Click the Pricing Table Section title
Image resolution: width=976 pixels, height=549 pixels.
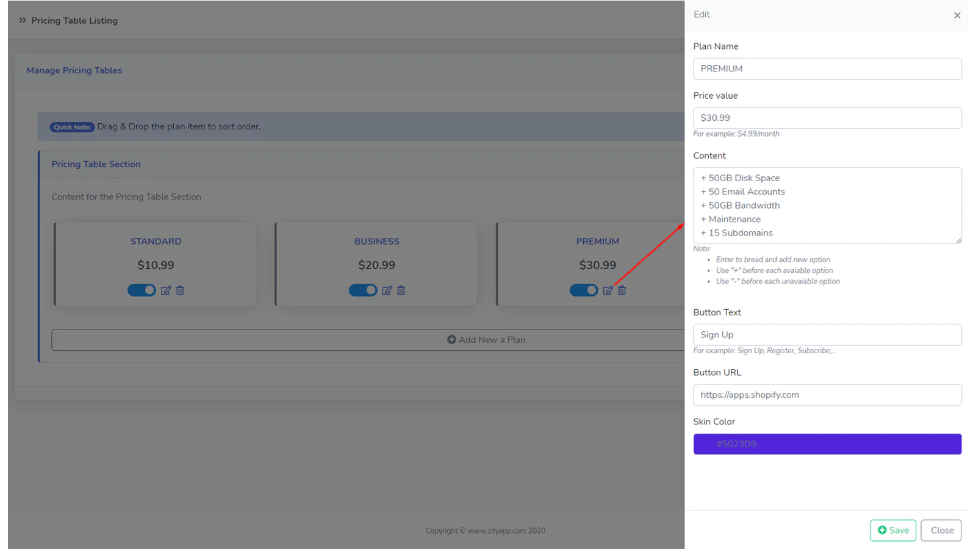[x=96, y=164]
